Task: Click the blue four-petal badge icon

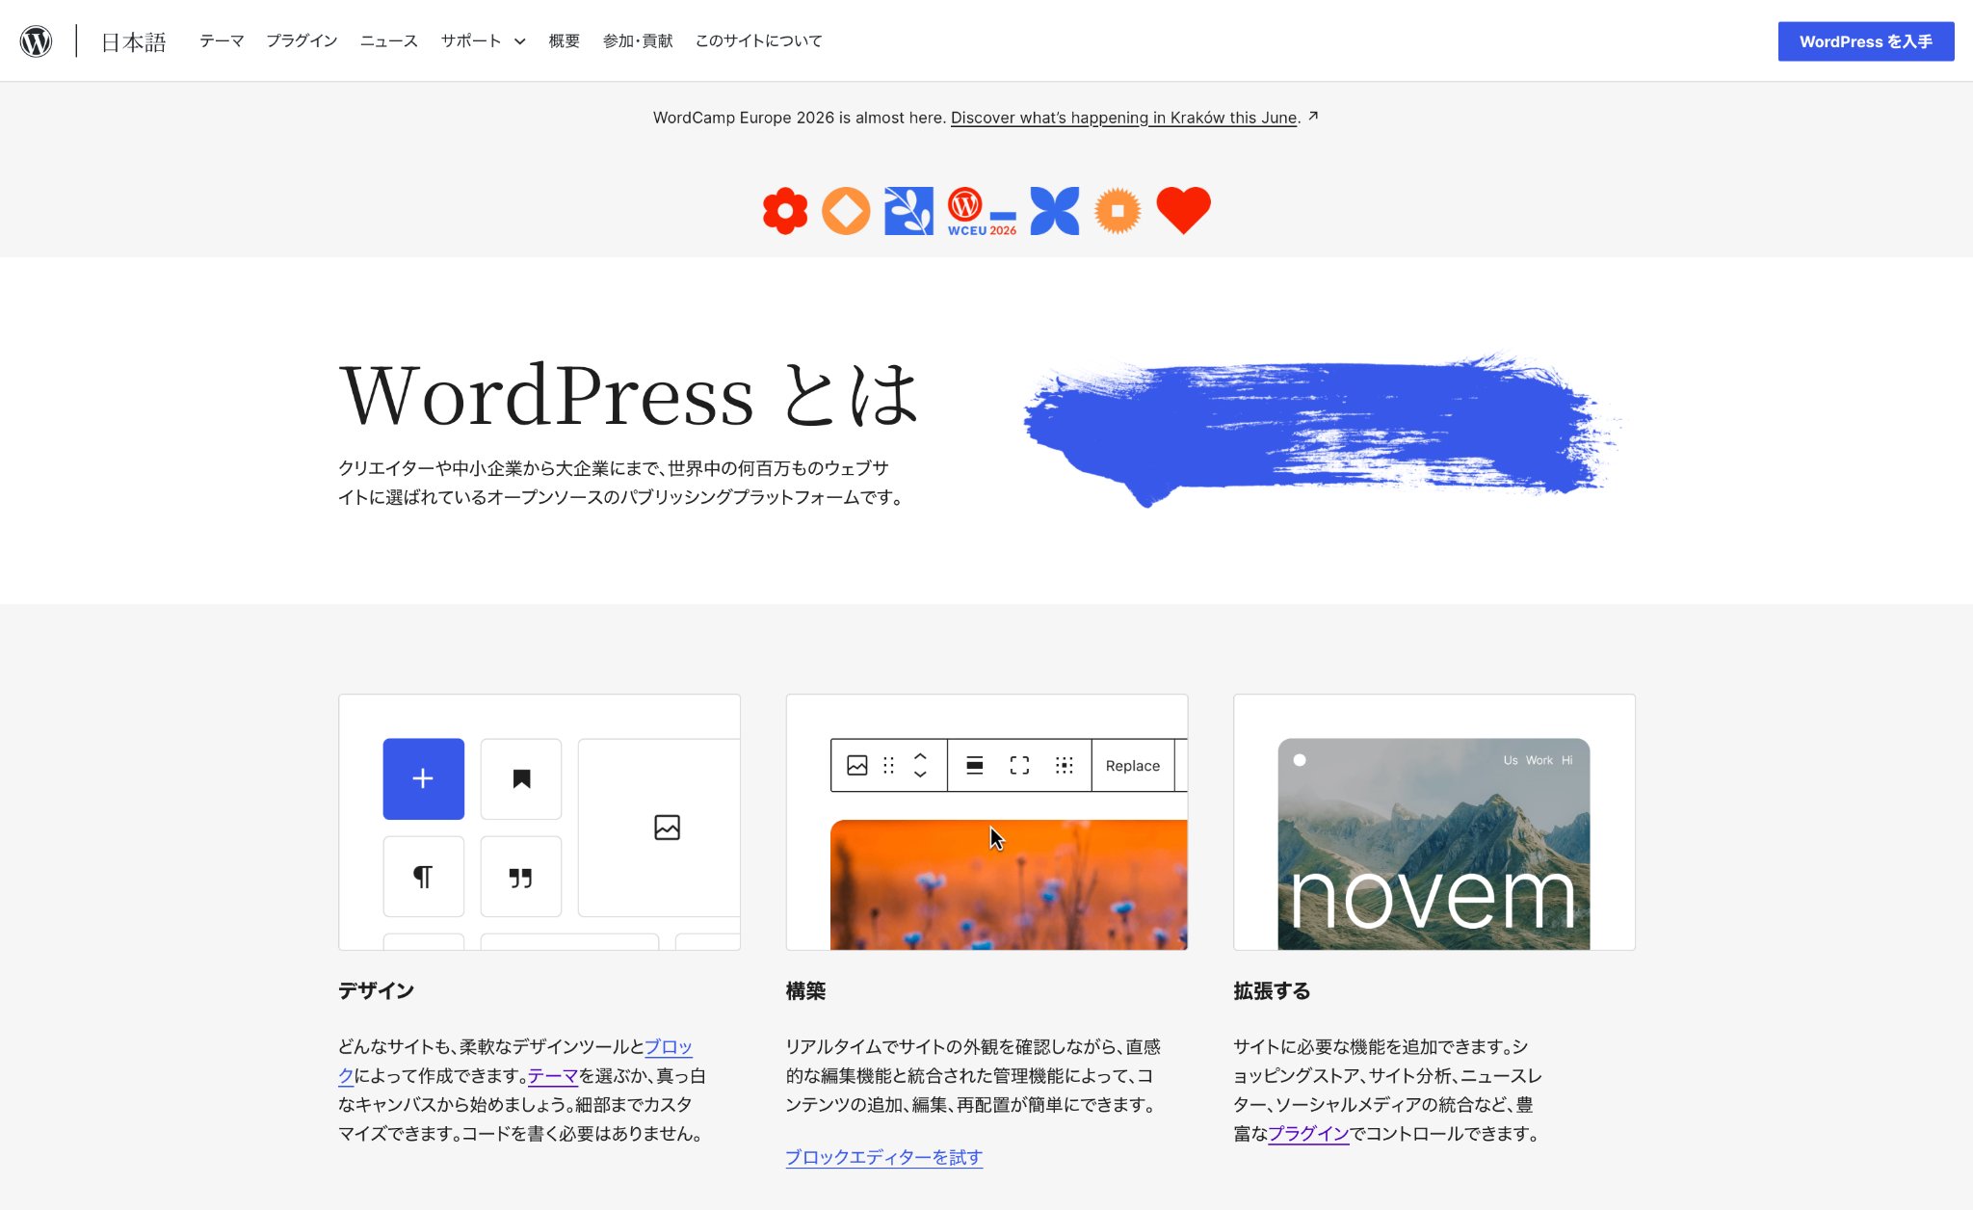Action: point(1055,210)
